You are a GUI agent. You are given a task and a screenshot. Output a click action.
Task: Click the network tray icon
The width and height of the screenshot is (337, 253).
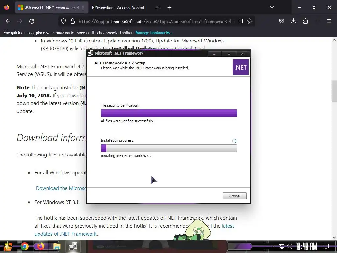[x=281, y=246]
